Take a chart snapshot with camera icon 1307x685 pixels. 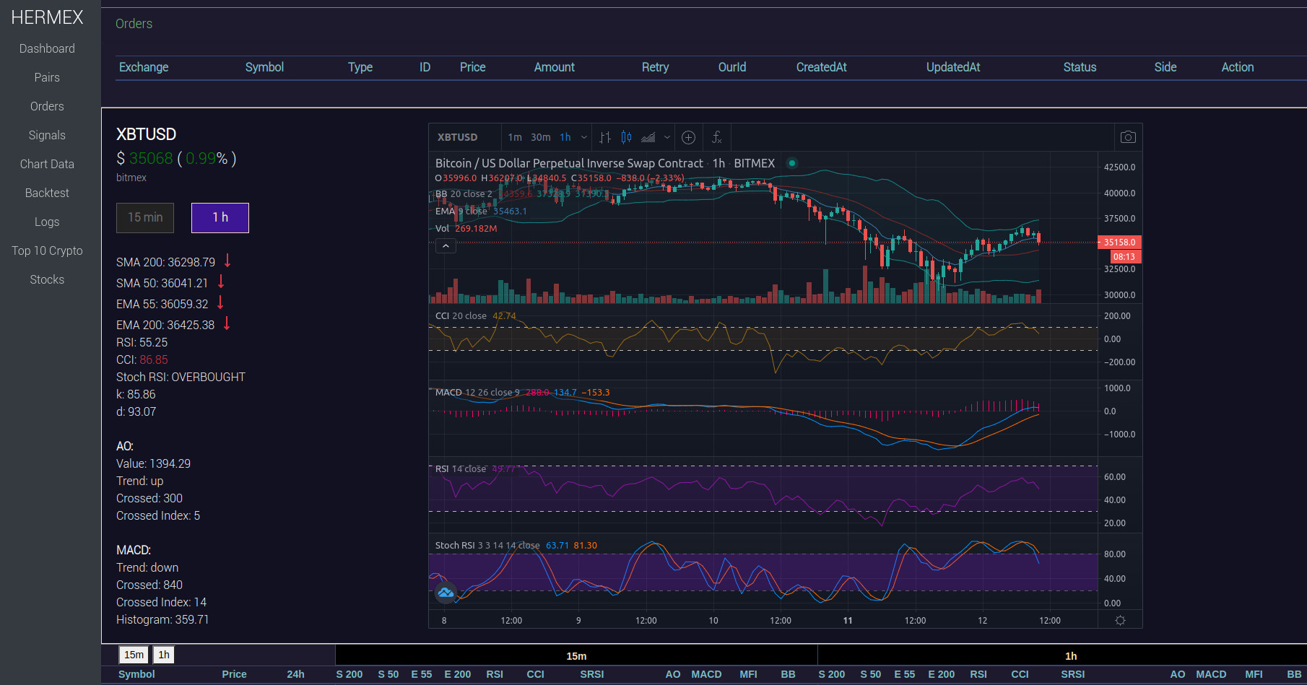tap(1127, 137)
